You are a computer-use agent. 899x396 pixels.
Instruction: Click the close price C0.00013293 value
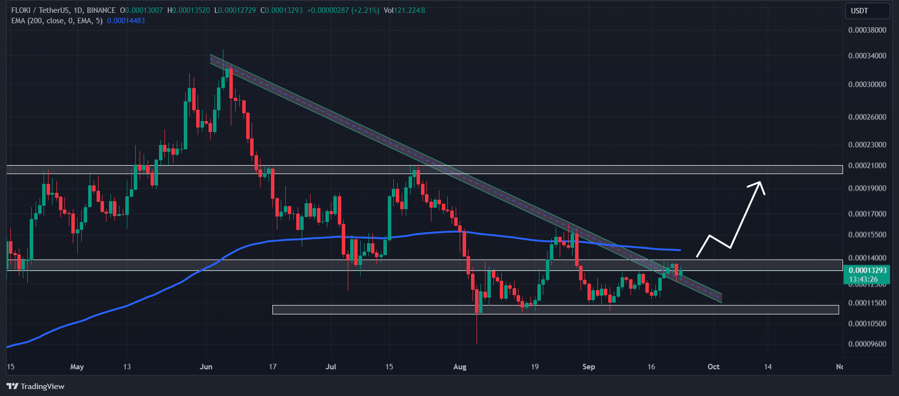[281, 10]
